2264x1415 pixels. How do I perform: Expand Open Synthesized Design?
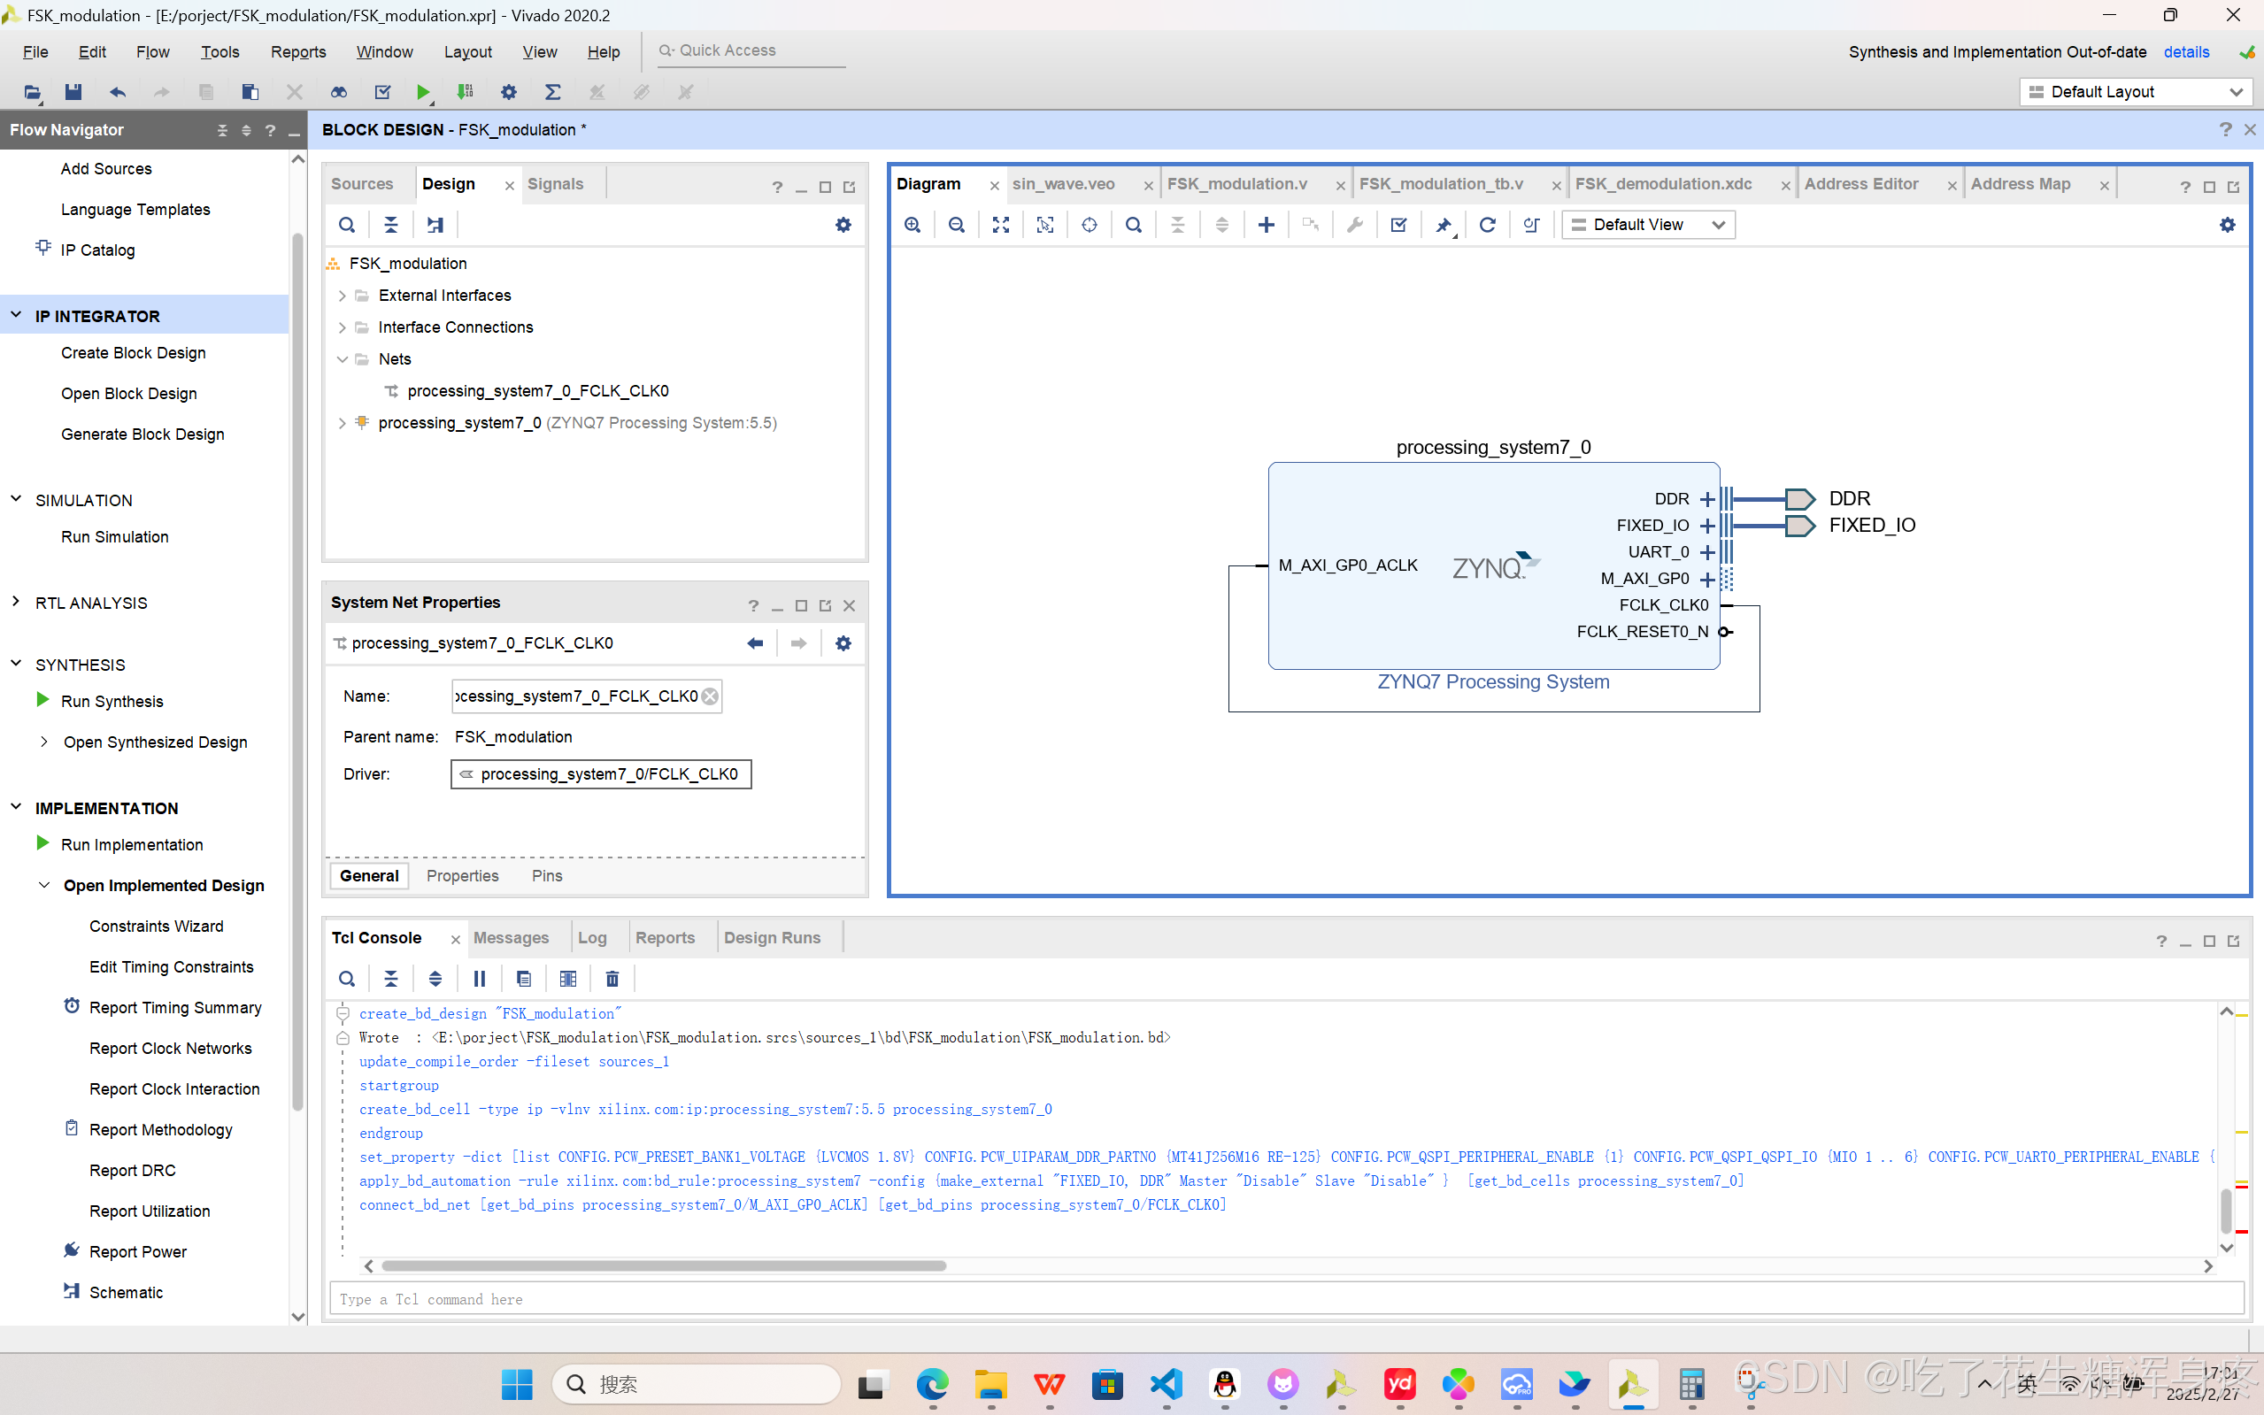44,742
